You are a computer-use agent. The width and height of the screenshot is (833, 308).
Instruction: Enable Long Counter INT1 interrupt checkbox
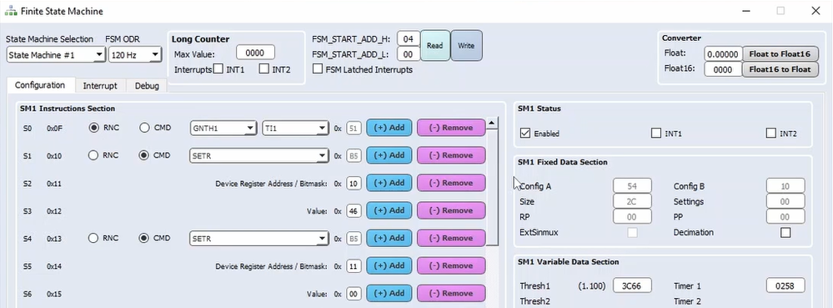pyautogui.click(x=218, y=68)
